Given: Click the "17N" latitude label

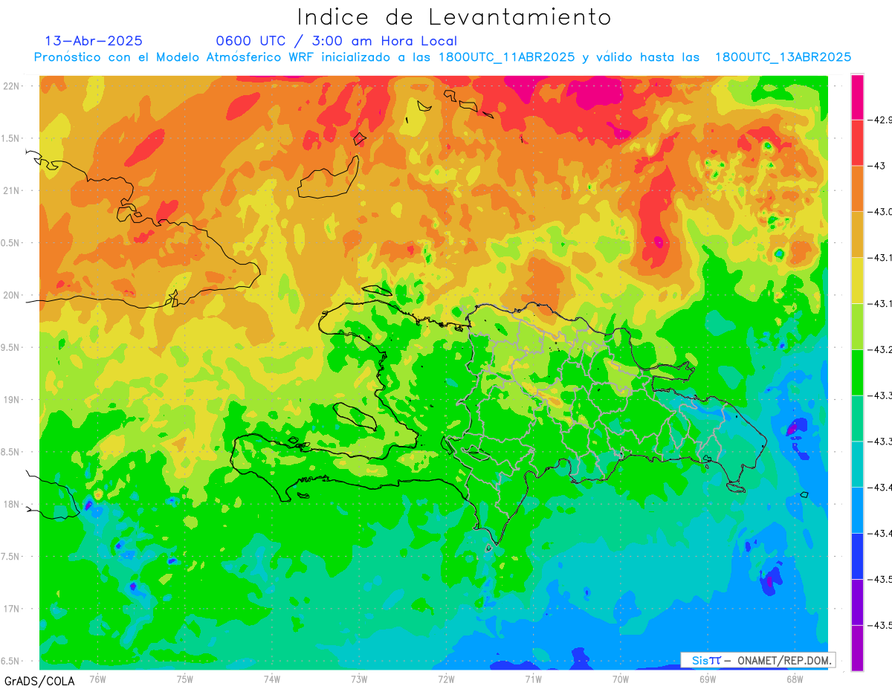Looking at the screenshot, I should 12,609.
